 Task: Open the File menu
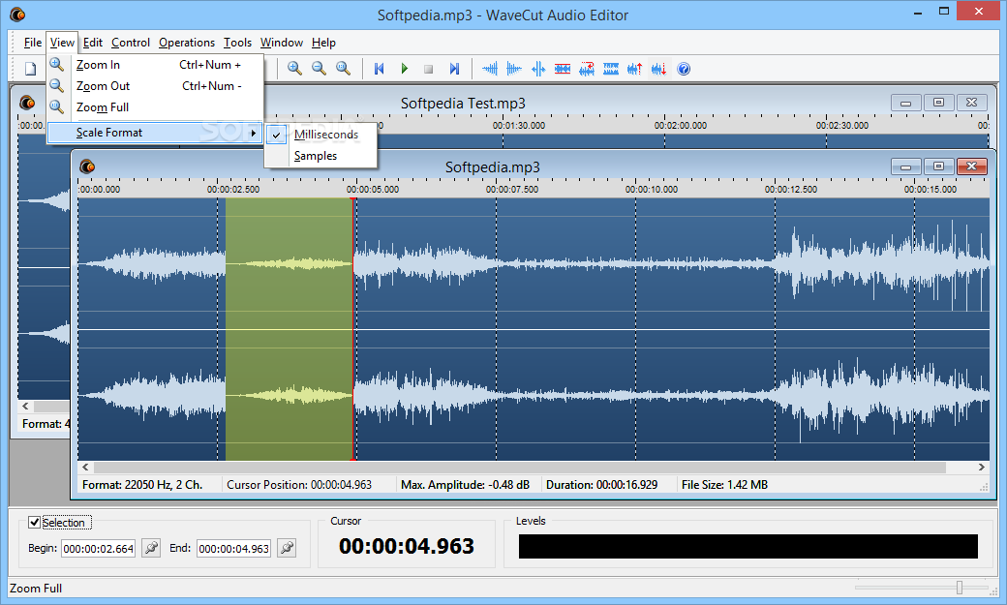33,43
